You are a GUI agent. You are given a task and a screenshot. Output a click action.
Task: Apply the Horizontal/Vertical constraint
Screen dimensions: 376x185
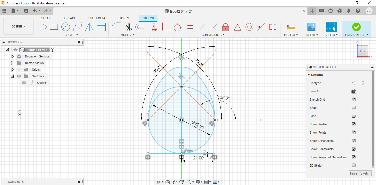click(154, 27)
